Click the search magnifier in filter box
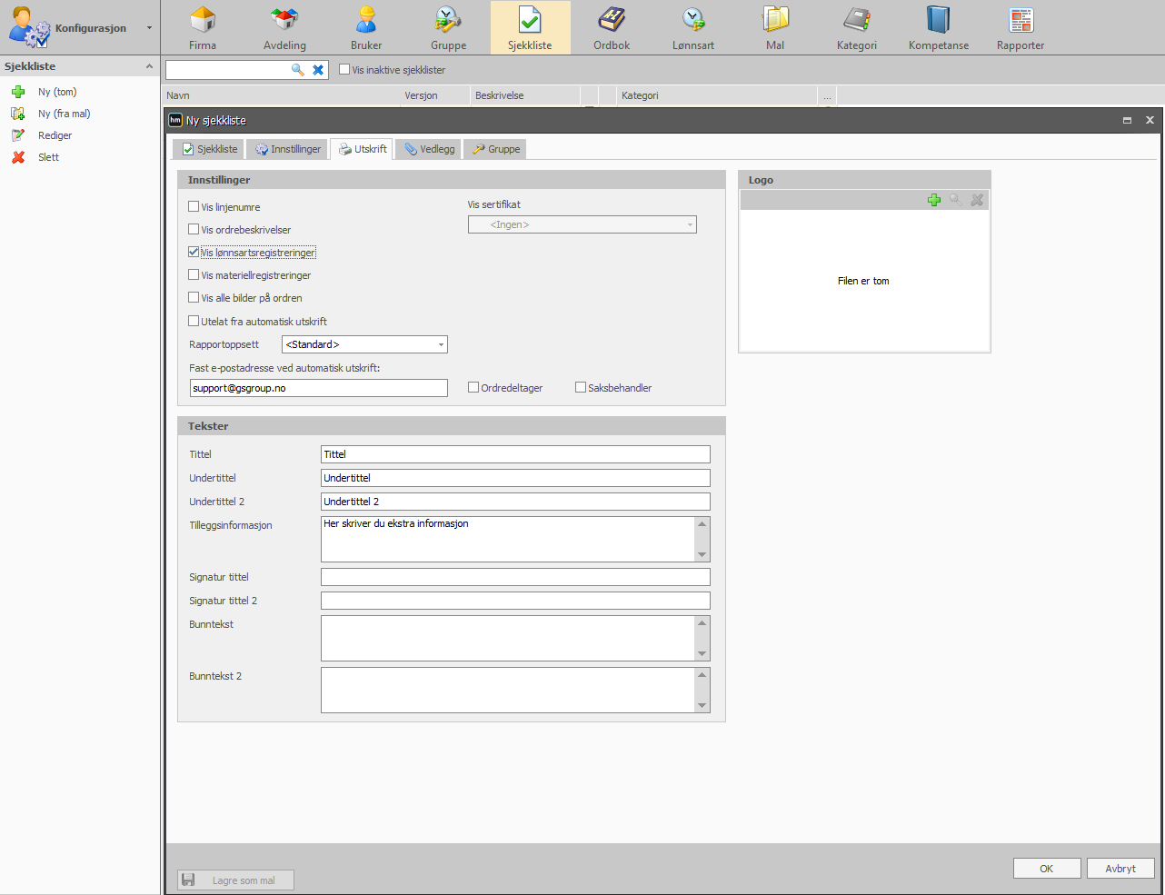 tap(297, 70)
